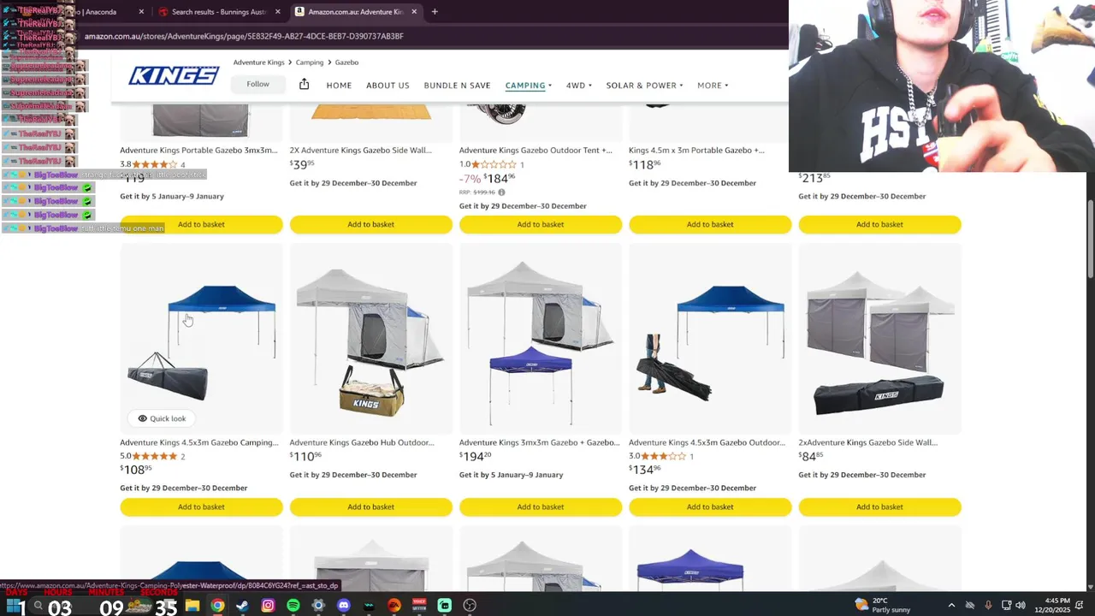Open the 4.0 star rating of 3mx3m Portable Gazebo
This screenshot has height=616, width=1095.
155,164
